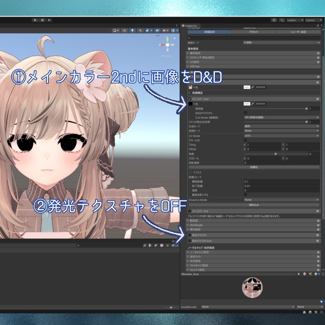Viewport: 325px width, 325px height.
Task: Open the AssetBundle name dropdown
Action: click(248, 307)
